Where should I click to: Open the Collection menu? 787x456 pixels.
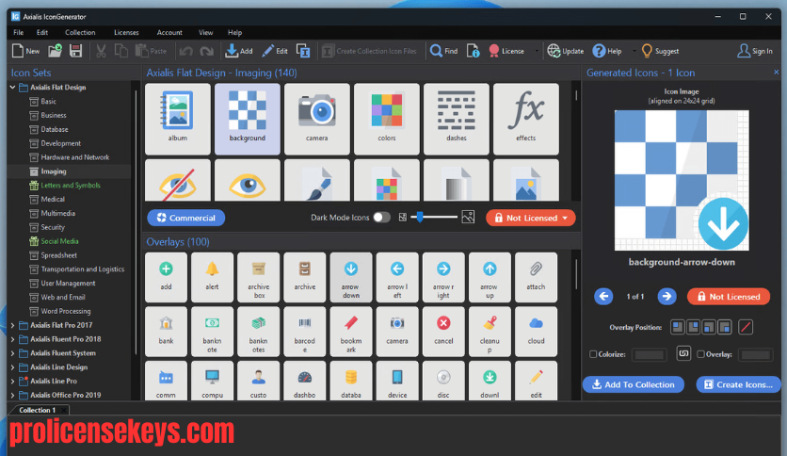[x=80, y=32]
